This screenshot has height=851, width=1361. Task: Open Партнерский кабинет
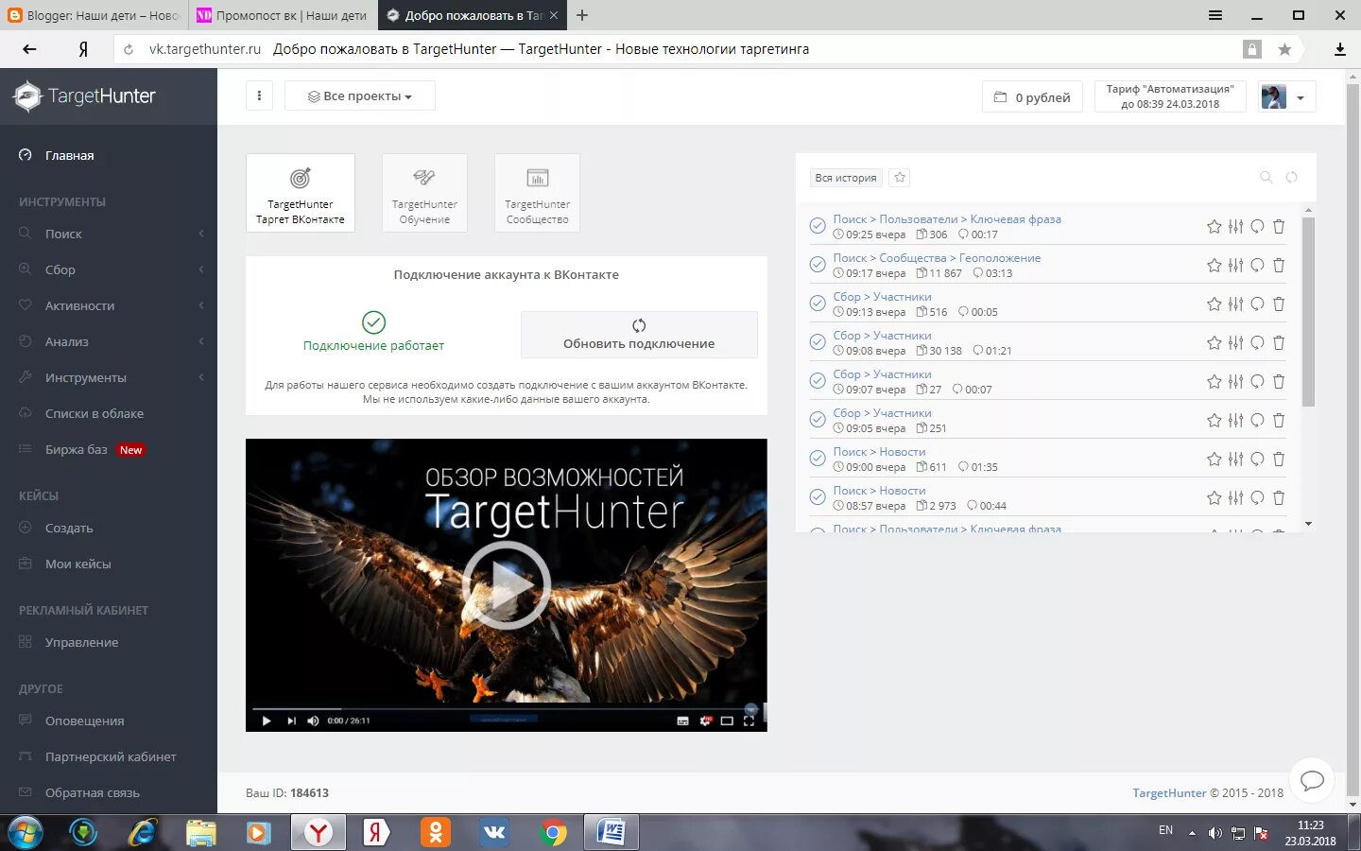pos(109,756)
